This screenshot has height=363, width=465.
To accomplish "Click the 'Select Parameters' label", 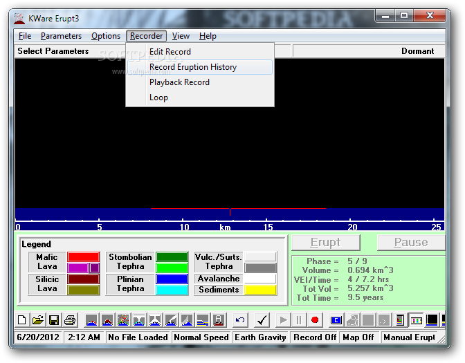I will [53, 51].
